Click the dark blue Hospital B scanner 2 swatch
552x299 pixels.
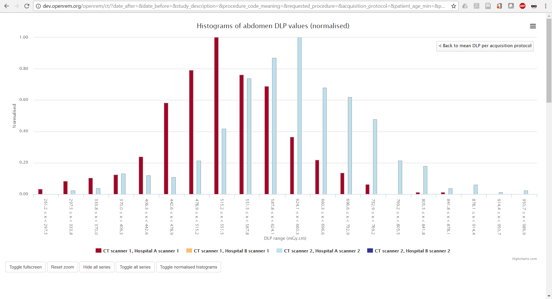pos(370,251)
